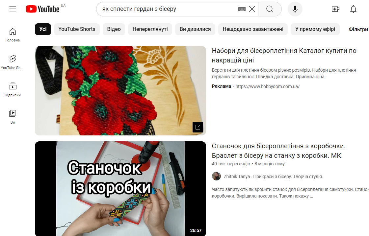
Task: Open the notifications bell
Action: click(x=353, y=9)
